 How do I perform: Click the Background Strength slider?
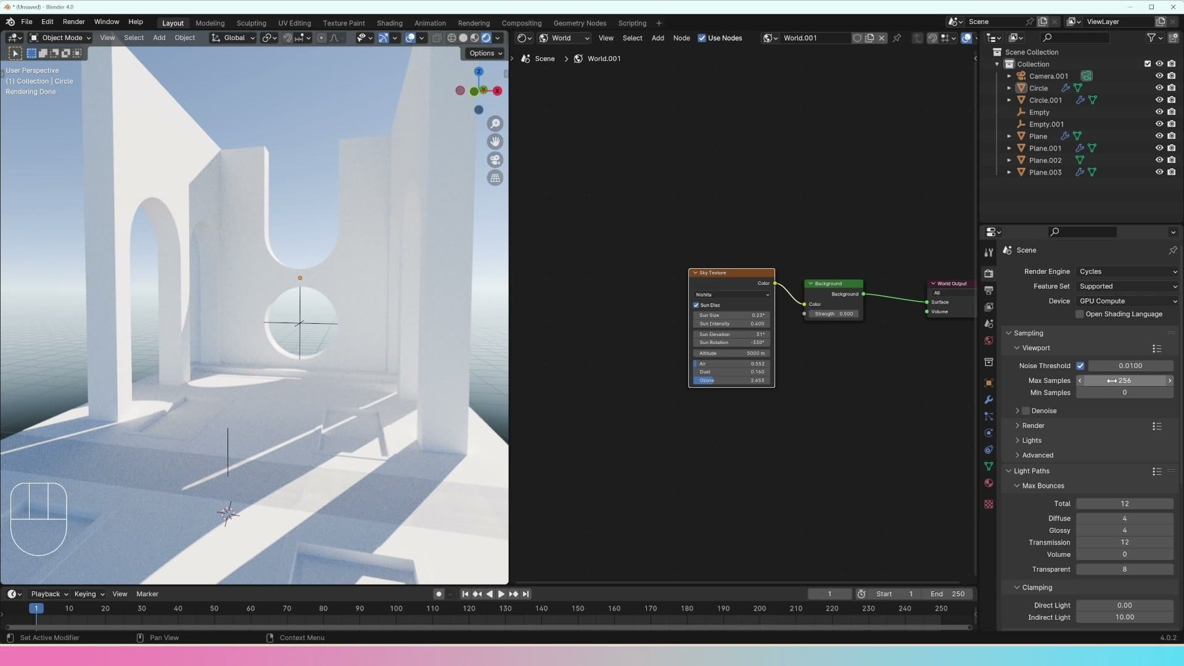pos(834,314)
